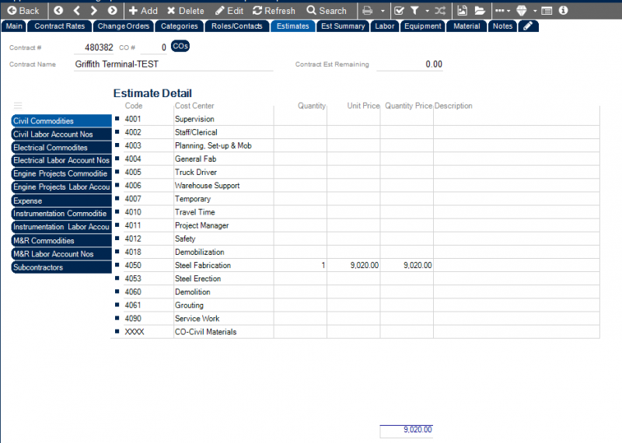Select Electrical Labor Account Nos category
622x443 pixels.
(x=61, y=160)
